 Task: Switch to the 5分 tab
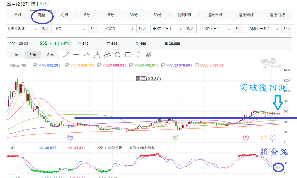coord(87,15)
